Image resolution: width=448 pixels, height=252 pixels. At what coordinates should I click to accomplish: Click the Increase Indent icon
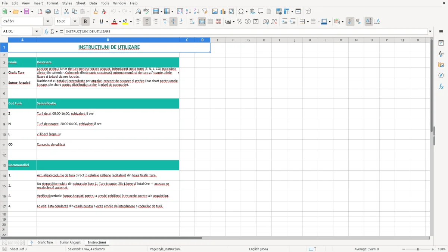pyautogui.click(x=284, y=22)
